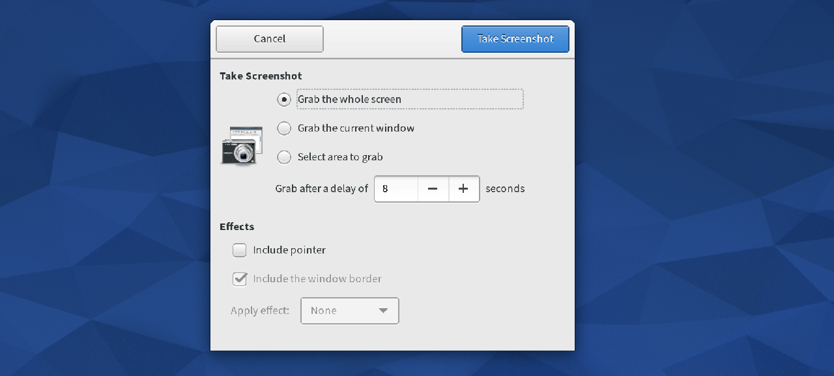This screenshot has height=376, width=834.
Task: Click the Apply effect dropdown arrow
Action: [x=383, y=311]
